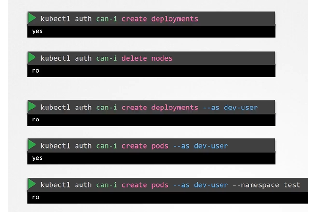Click "can-i" in the delete nodes command
The image size is (314, 218).
[106, 58]
